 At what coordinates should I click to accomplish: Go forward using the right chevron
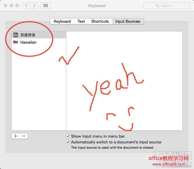[35, 6]
